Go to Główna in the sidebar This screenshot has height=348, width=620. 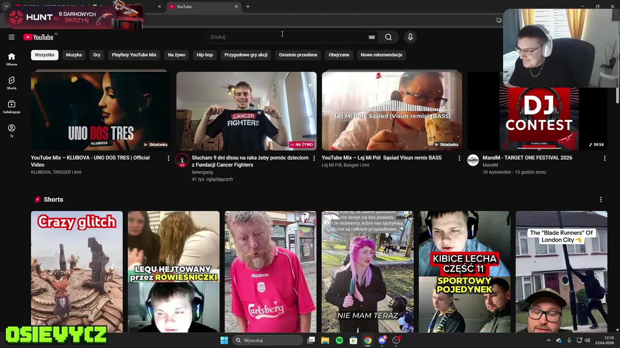tap(12, 59)
